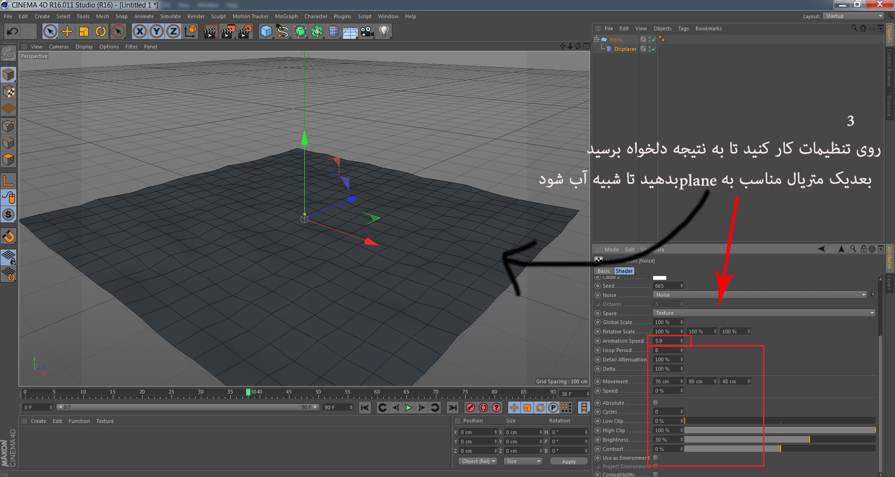Click Animation Speed stepper arrows

point(682,341)
